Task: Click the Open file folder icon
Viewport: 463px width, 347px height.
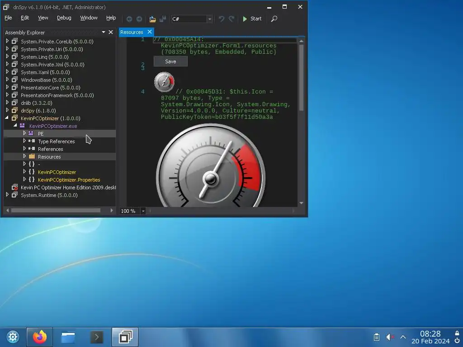Action: pos(152,19)
